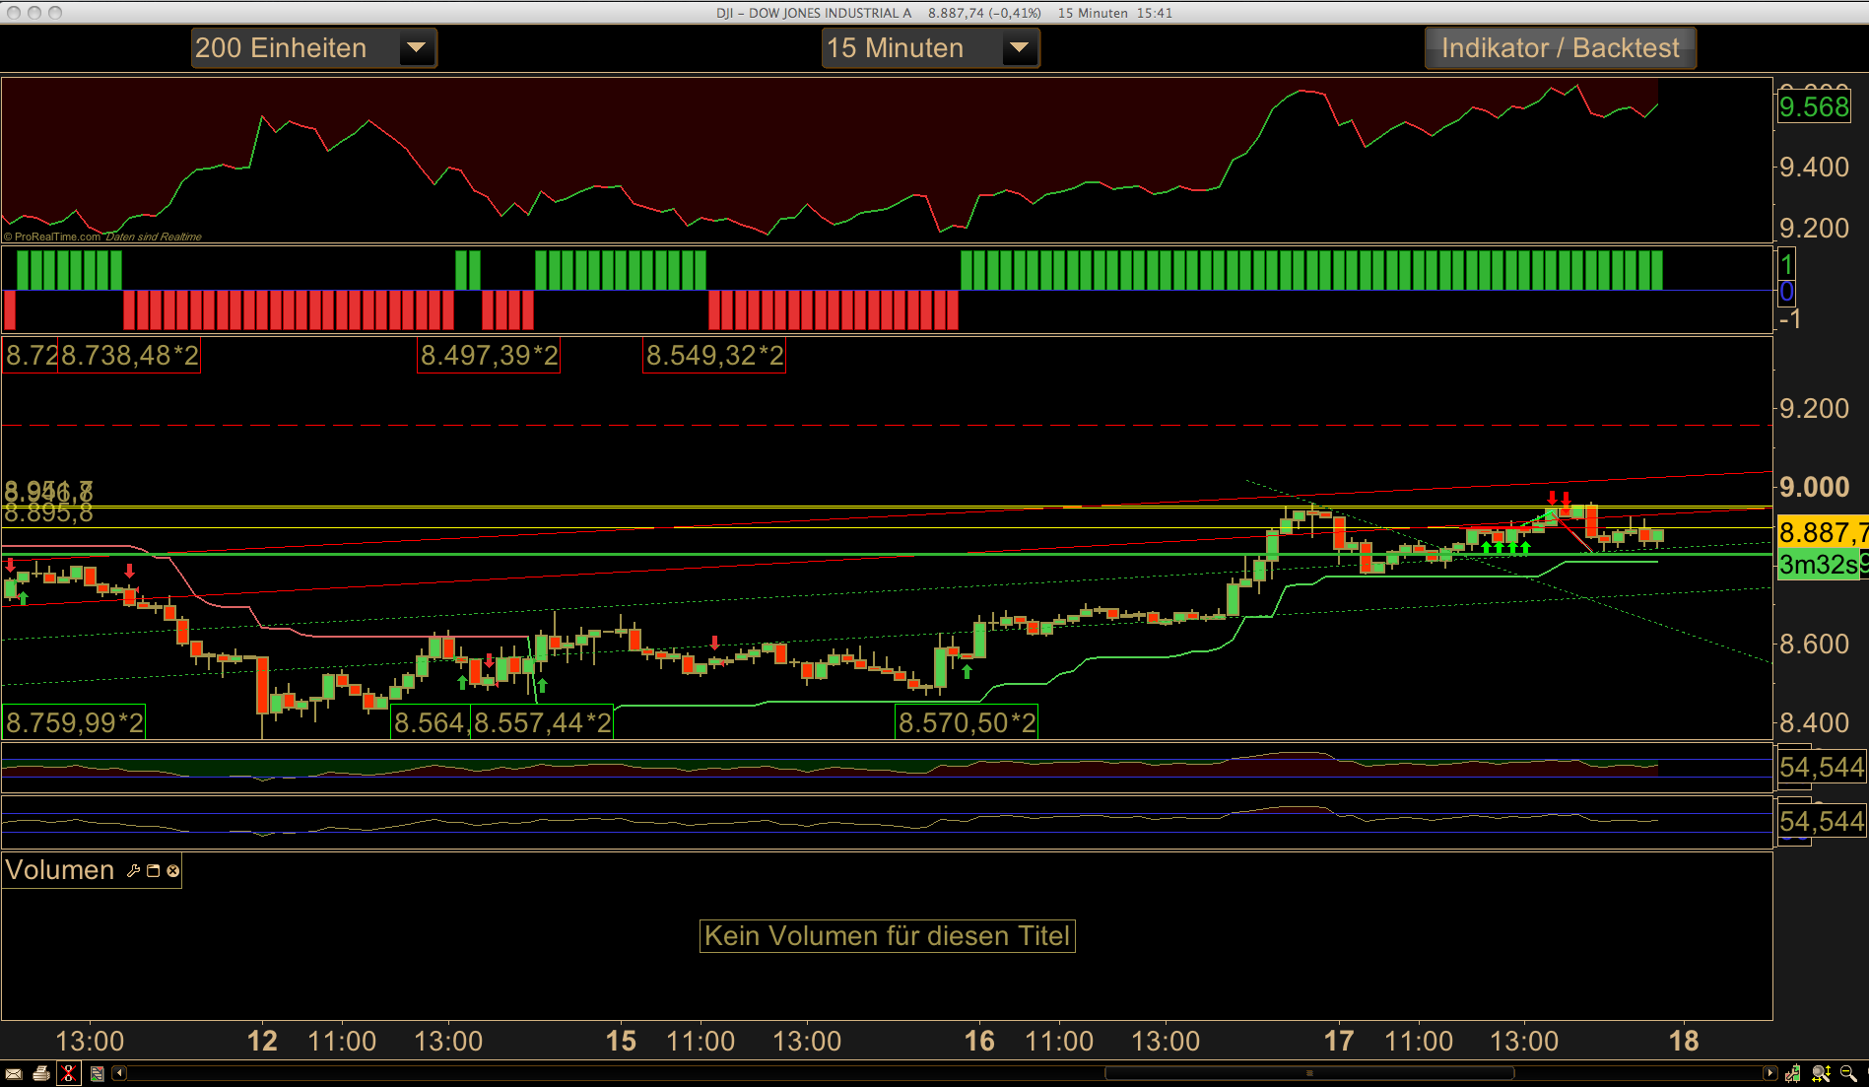1869x1087 pixels.
Task: Select the 8.549,32*2 order label
Action: [x=714, y=356]
